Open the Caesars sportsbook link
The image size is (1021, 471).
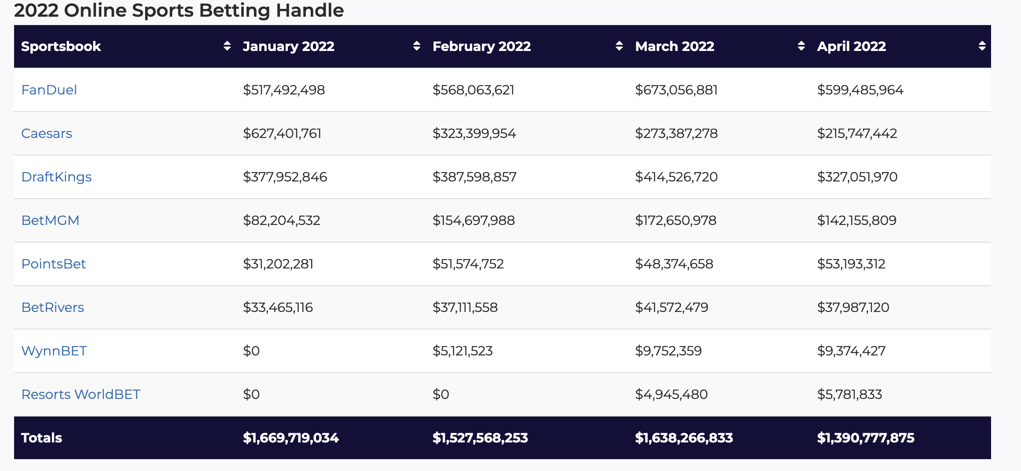tap(47, 134)
